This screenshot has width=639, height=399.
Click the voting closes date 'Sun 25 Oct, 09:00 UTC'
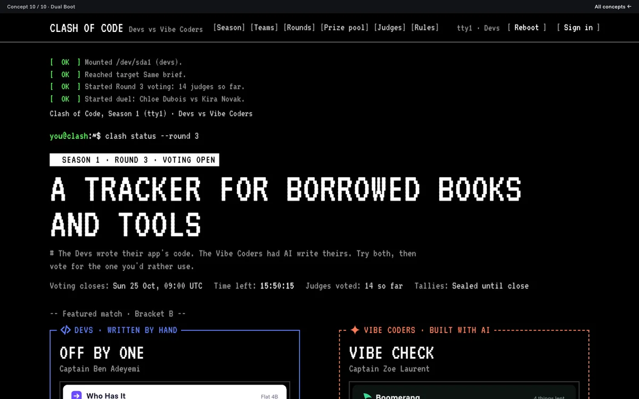158,286
